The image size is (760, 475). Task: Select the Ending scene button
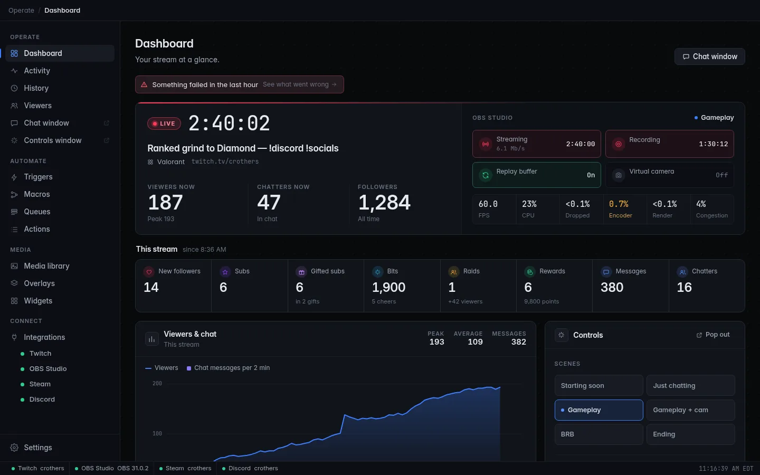coord(691,434)
